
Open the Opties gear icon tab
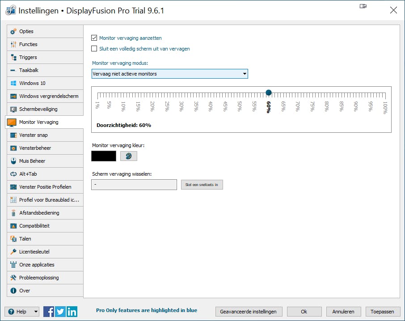pos(13,31)
